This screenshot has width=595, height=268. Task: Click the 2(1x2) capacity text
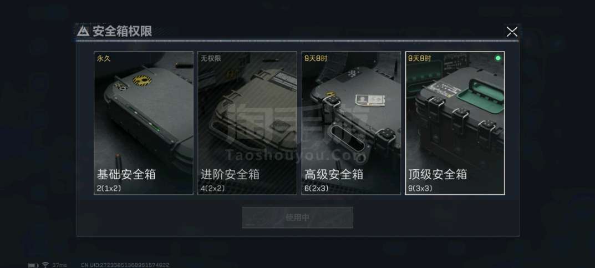click(109, 188)
